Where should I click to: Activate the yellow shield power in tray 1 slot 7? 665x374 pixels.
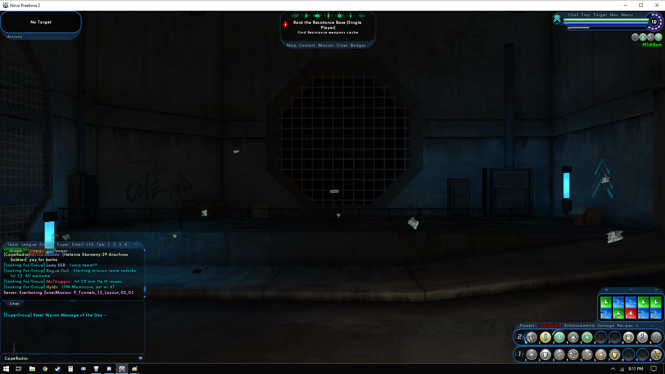pos(615,355)
